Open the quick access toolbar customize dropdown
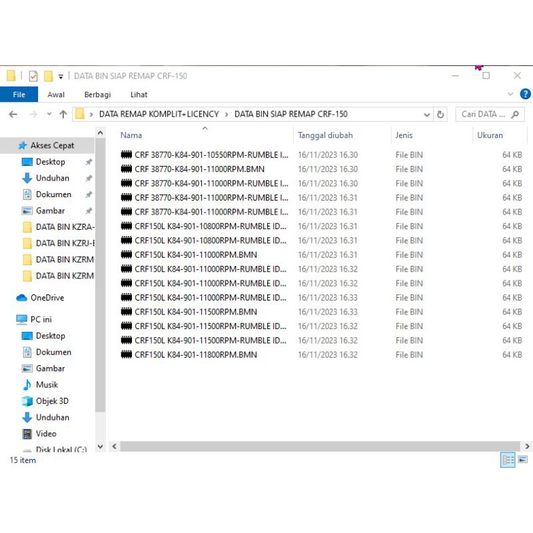The image size is (533, 533). [x=61, y=77]
